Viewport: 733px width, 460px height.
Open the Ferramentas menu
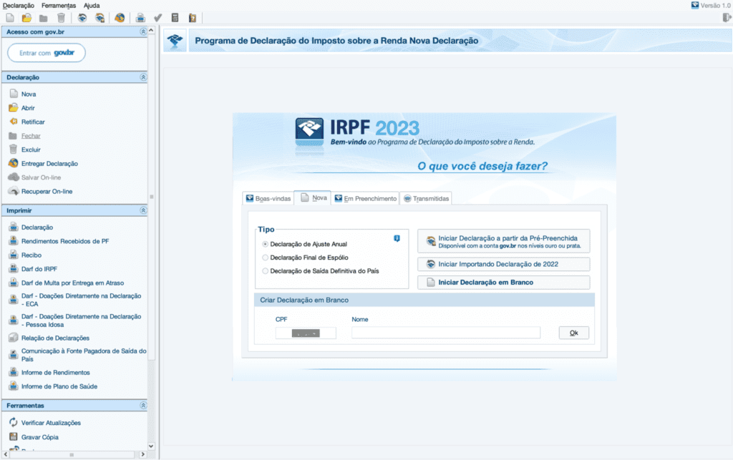pos(59,6)
